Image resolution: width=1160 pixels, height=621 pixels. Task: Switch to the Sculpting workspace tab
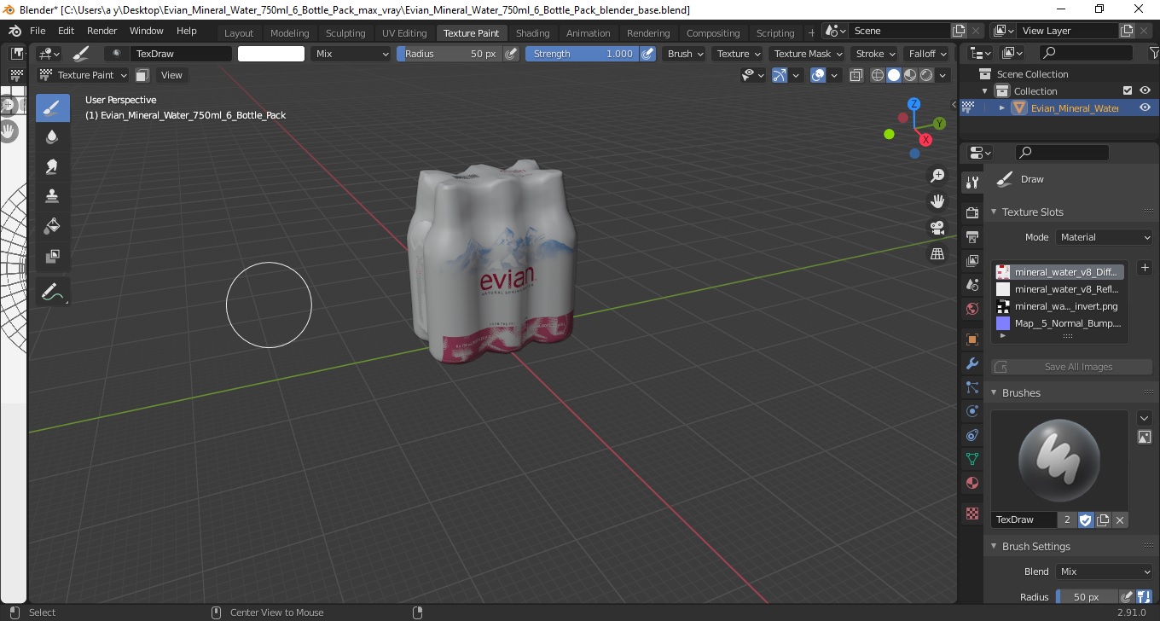pyautogui.click(x=345, y=33)
